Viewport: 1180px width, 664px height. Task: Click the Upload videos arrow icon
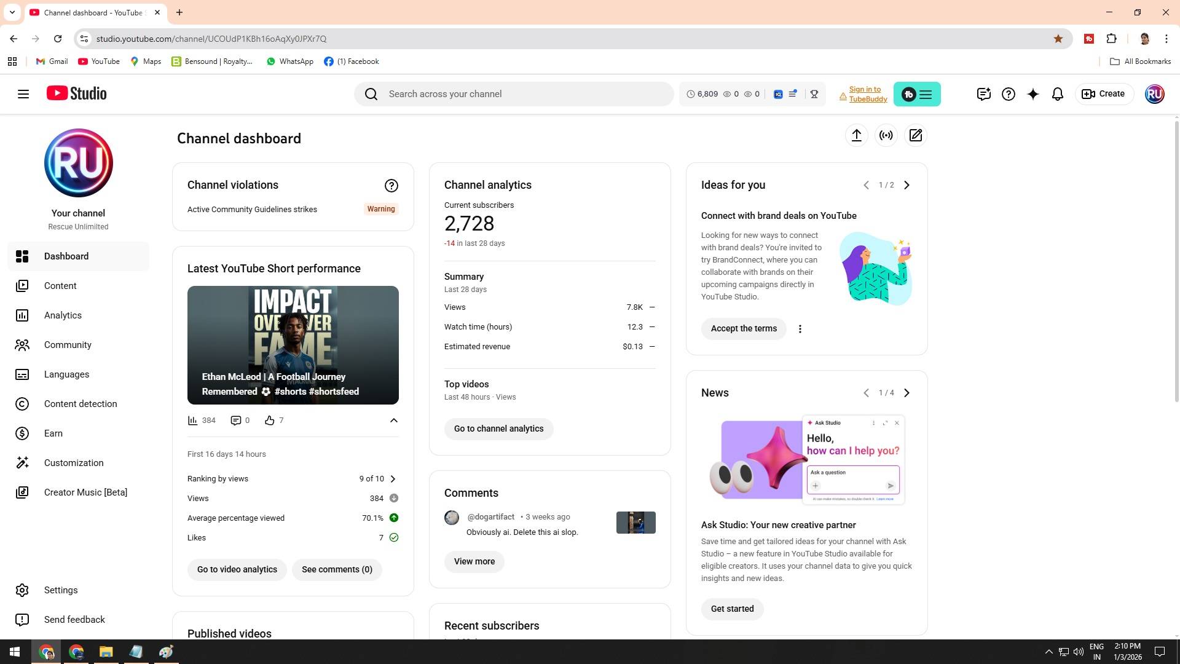pyautogui.click(x=856, y=135)
